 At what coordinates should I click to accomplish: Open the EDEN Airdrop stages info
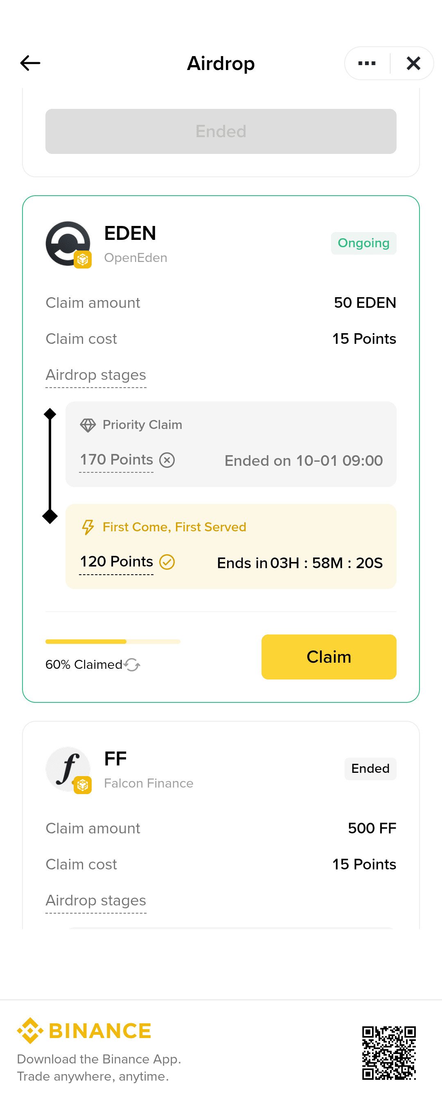coord(96,375)
